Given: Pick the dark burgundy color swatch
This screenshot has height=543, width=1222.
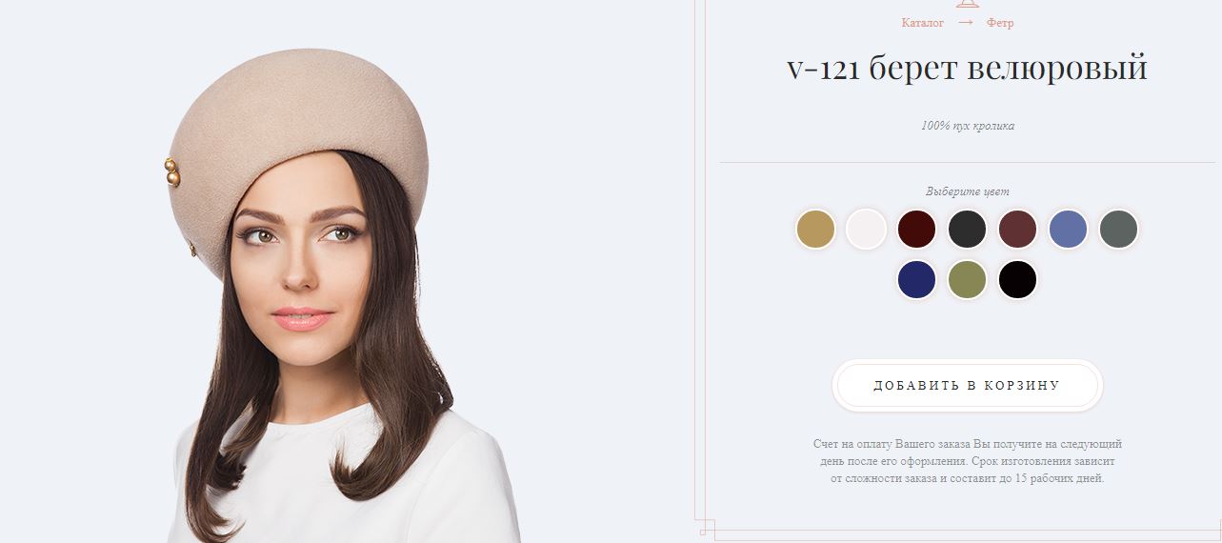Looking at the screenshot, I should click(916, 230).
